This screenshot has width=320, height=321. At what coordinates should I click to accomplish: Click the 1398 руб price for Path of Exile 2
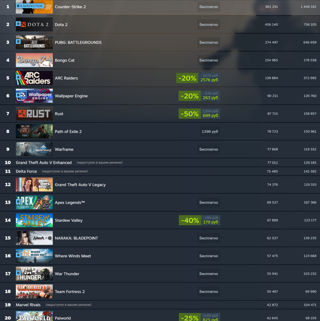[210, 131]
